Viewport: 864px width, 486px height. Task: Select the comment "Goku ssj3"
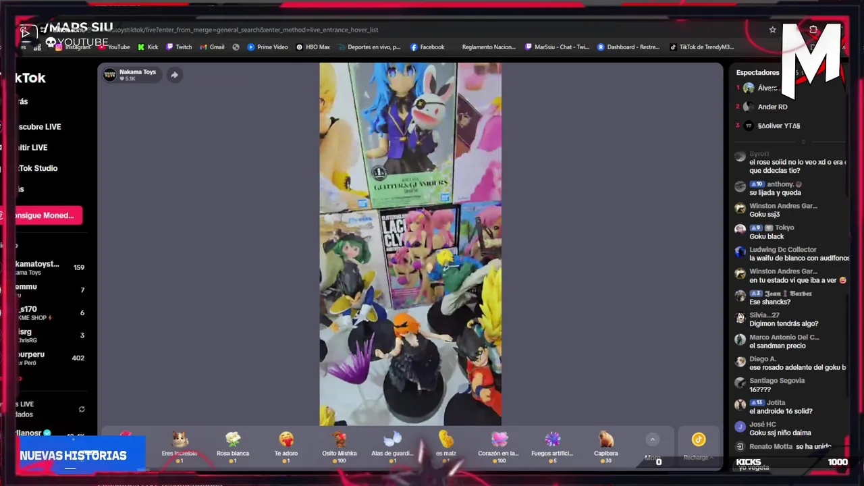(764, 215)
